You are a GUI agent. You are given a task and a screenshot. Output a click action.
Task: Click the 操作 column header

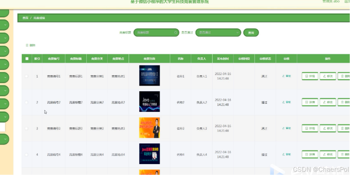[x=328, y=59]
